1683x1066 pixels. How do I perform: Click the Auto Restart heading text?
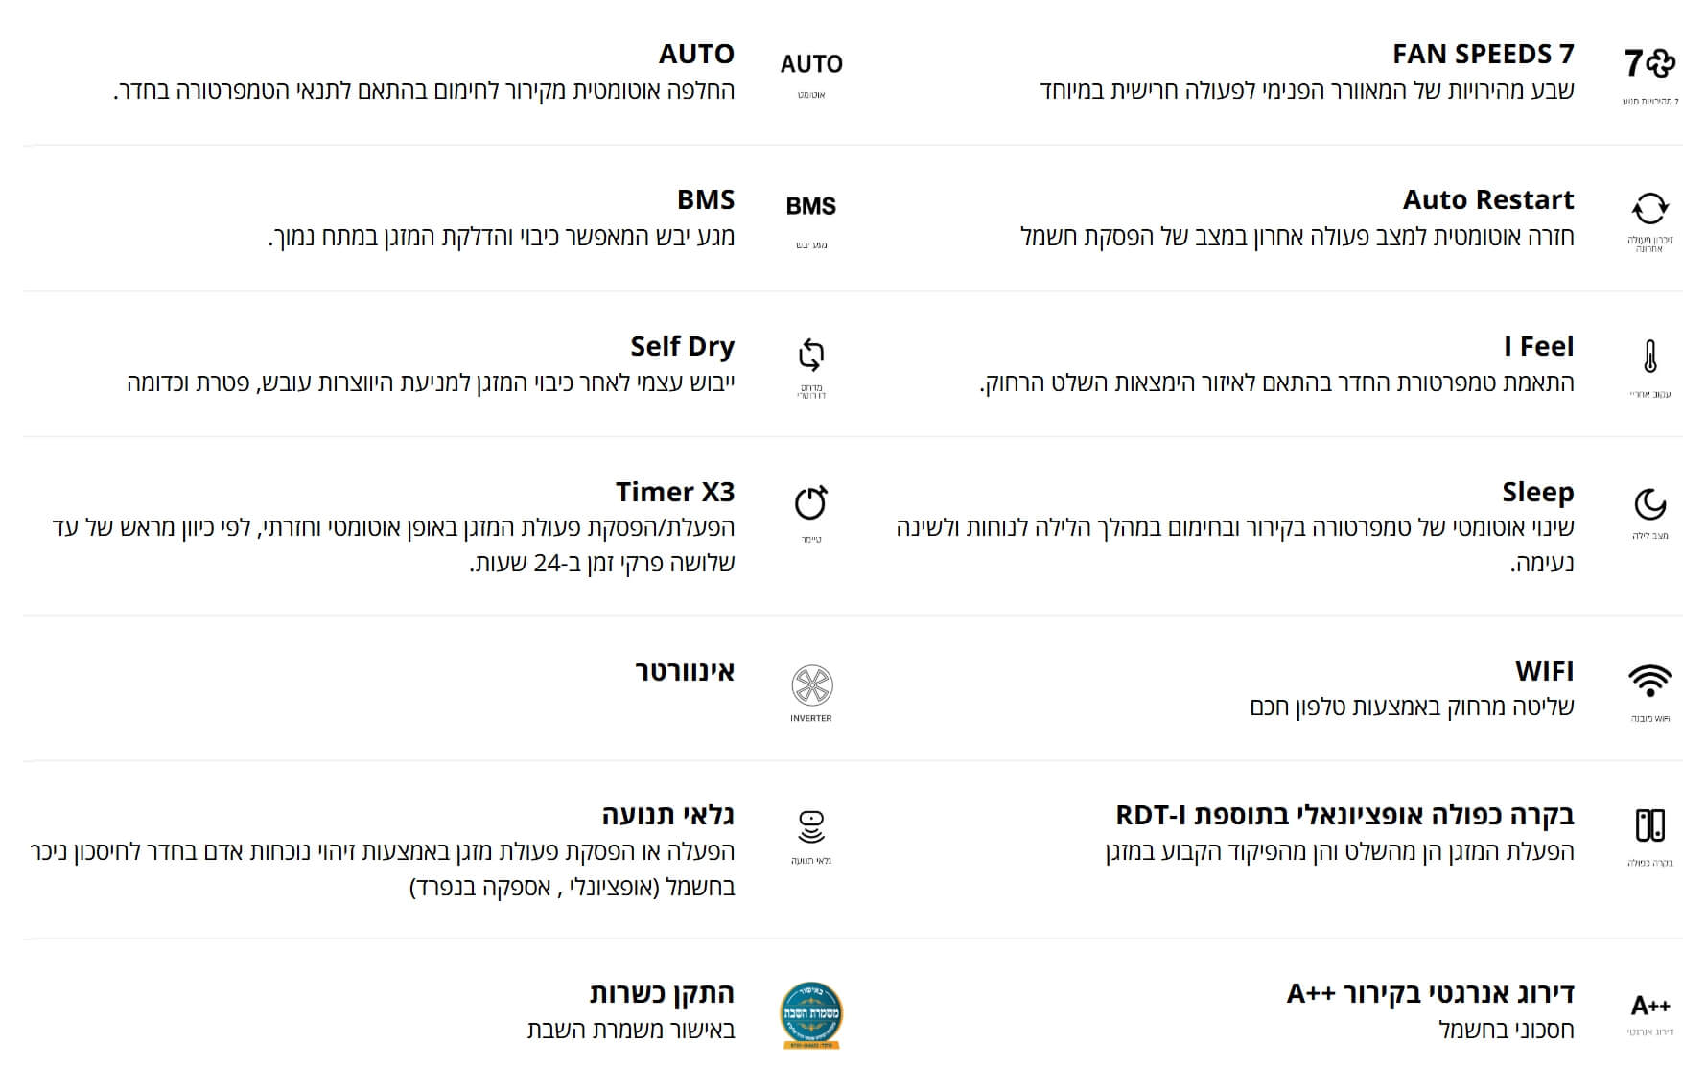(x=1488, y=199)
